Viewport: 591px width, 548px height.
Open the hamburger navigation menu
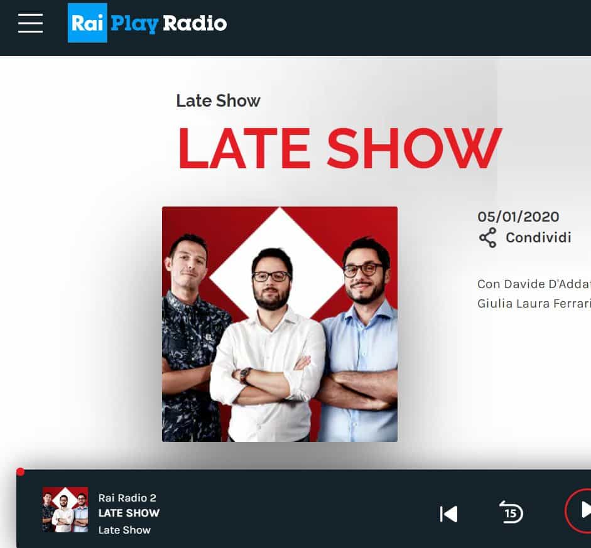pyautogui.click(x=30, y=23)
